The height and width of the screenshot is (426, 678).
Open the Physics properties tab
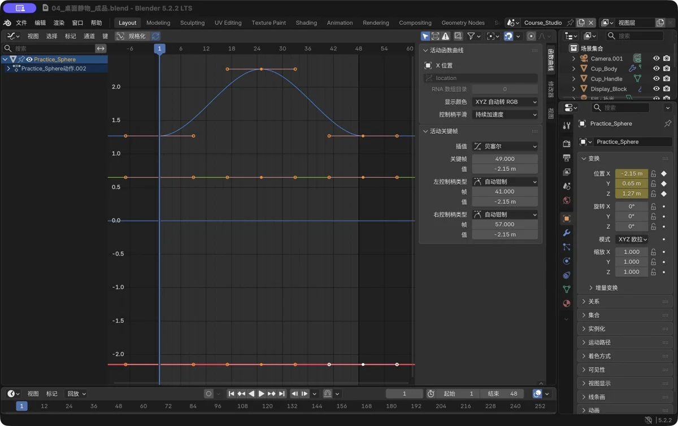pyautogui.click(x=567, y=261)
